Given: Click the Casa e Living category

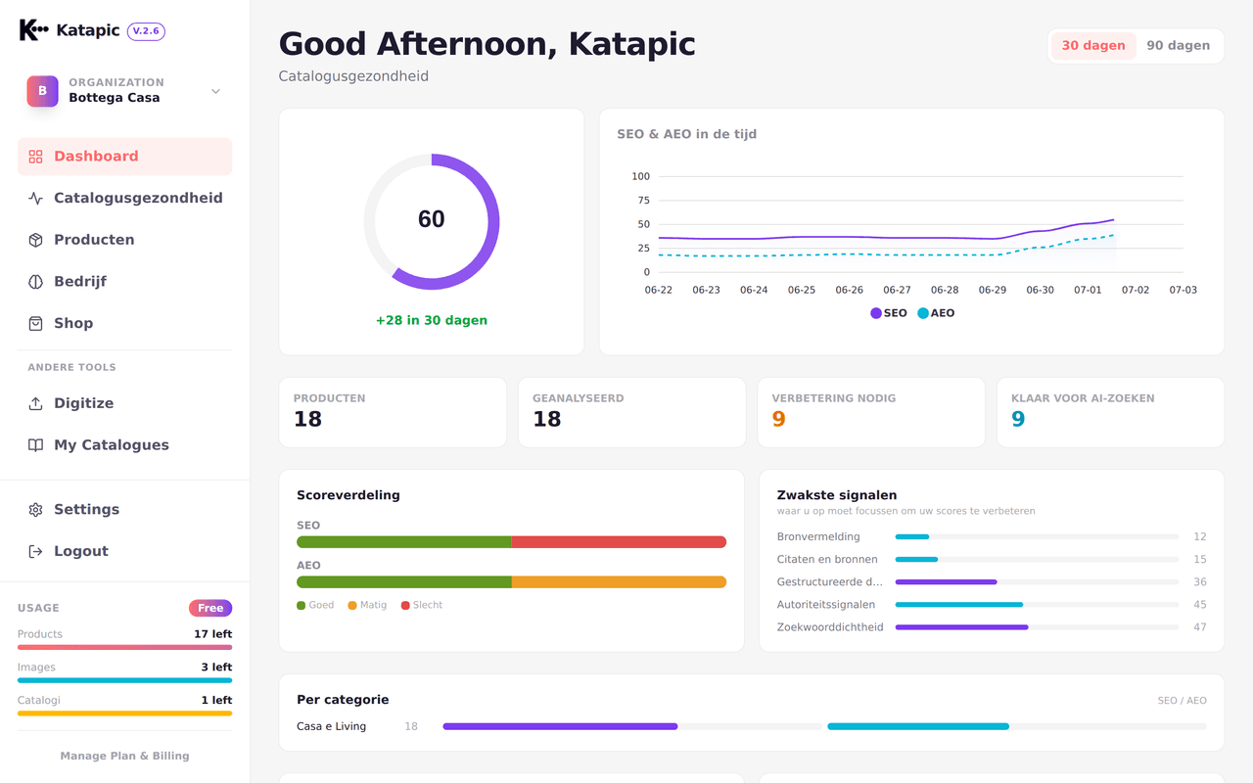Looking at the screenshot, I should tap(332, 726).
